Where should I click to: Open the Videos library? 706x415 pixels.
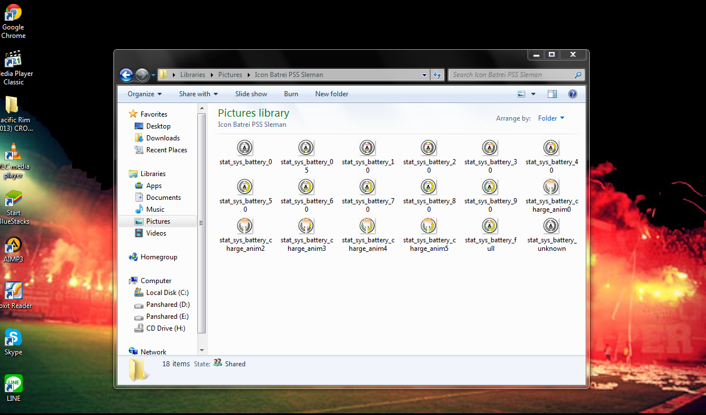tap(150, 233)
